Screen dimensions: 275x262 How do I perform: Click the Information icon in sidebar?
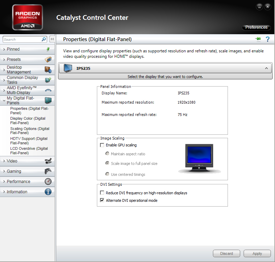click(x=48, y=192)
